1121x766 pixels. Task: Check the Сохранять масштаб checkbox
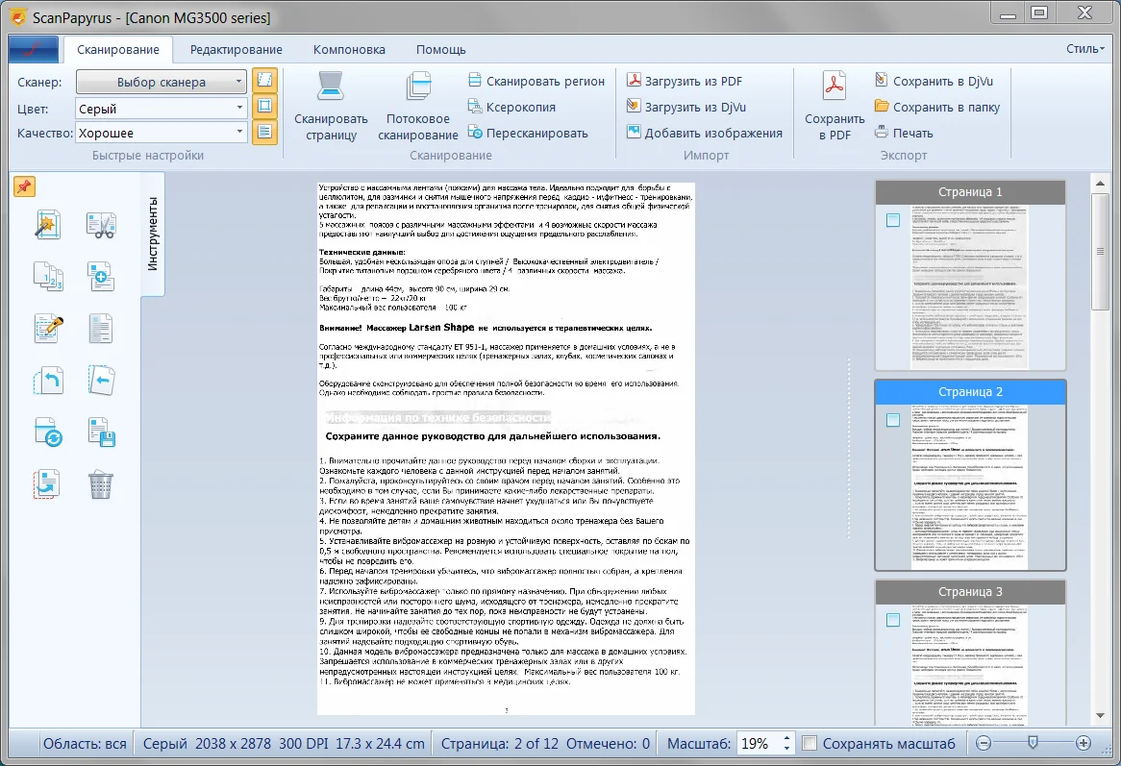pyautogui.click(x=810, y=743)
